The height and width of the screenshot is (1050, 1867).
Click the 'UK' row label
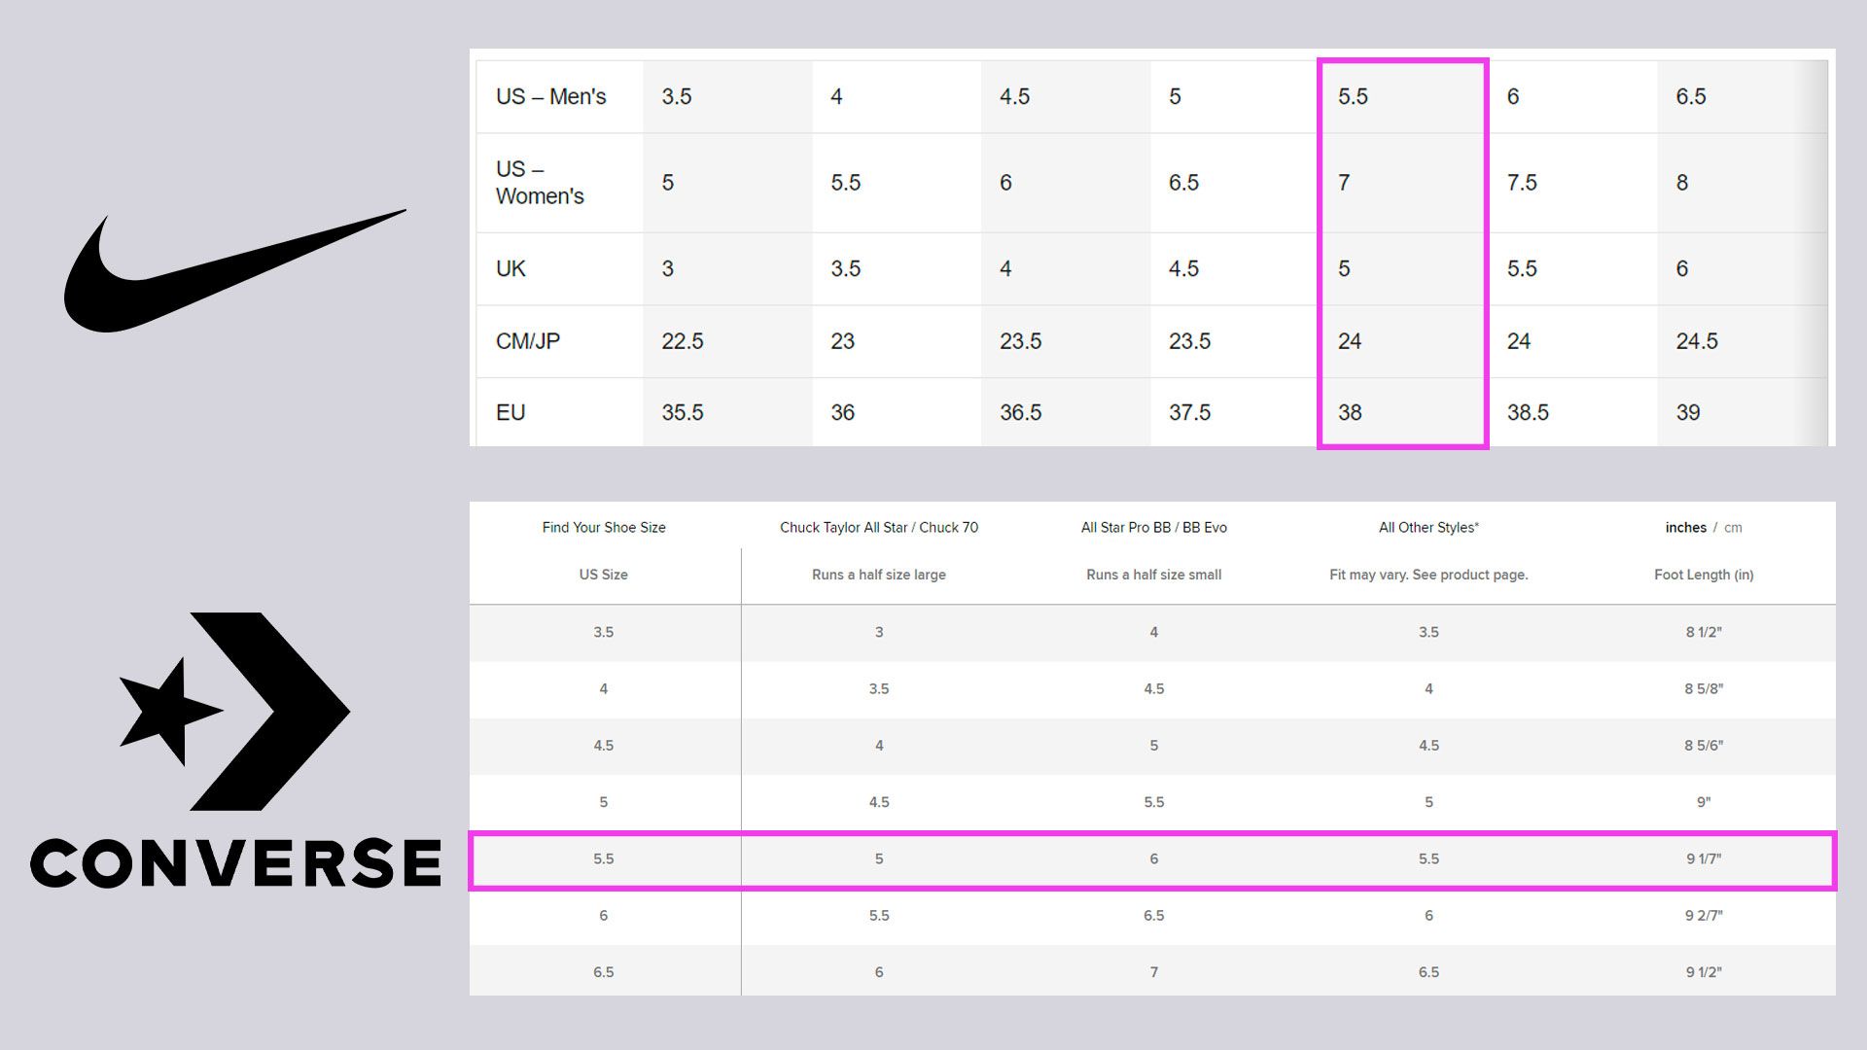tap(511, 268)
